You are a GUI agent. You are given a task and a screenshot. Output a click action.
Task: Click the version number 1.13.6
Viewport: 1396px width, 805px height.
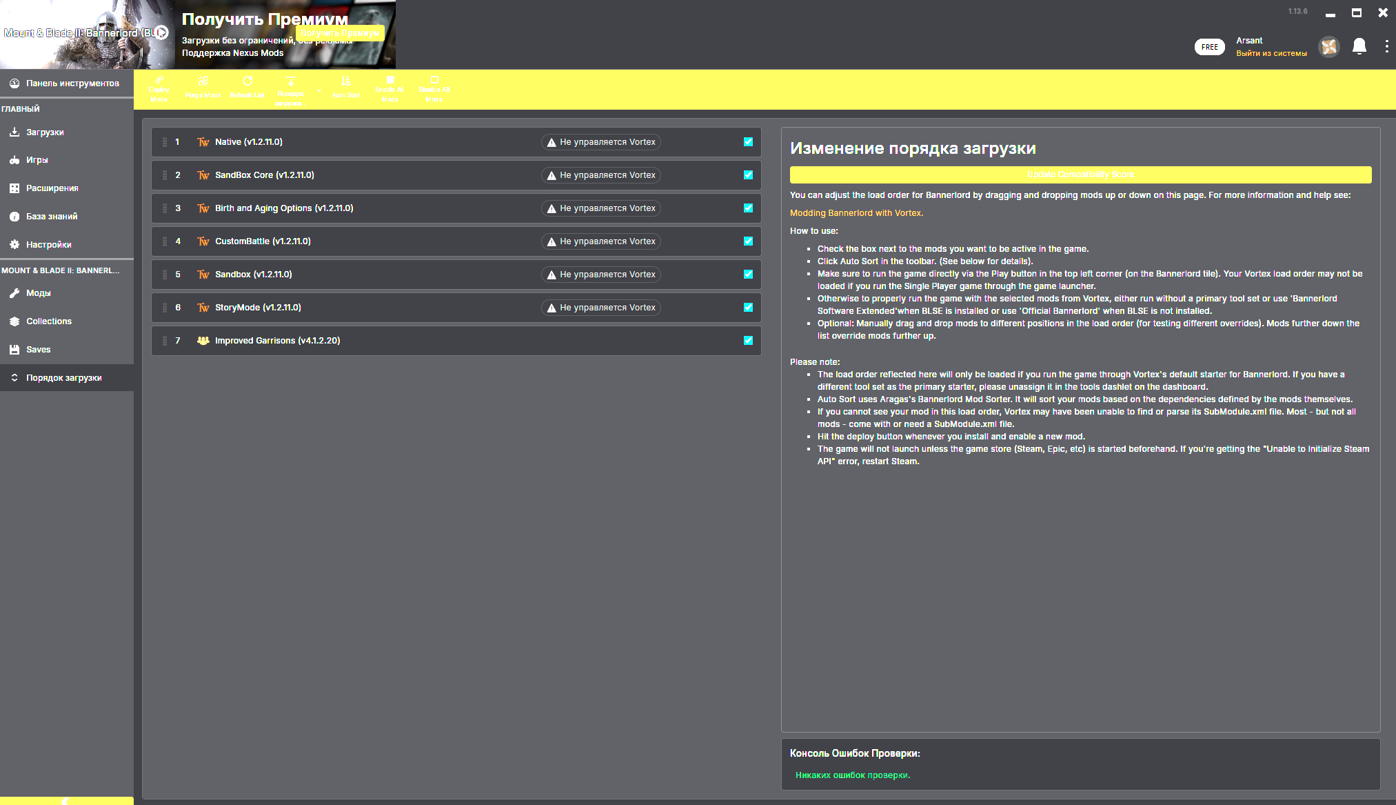(1297, 11)
